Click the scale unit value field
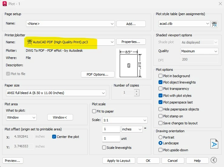 pos(111,139)
